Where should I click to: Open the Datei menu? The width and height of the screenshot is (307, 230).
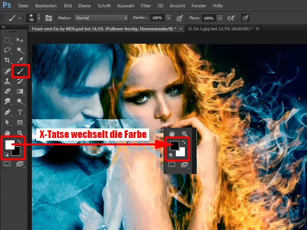(23, 6)
